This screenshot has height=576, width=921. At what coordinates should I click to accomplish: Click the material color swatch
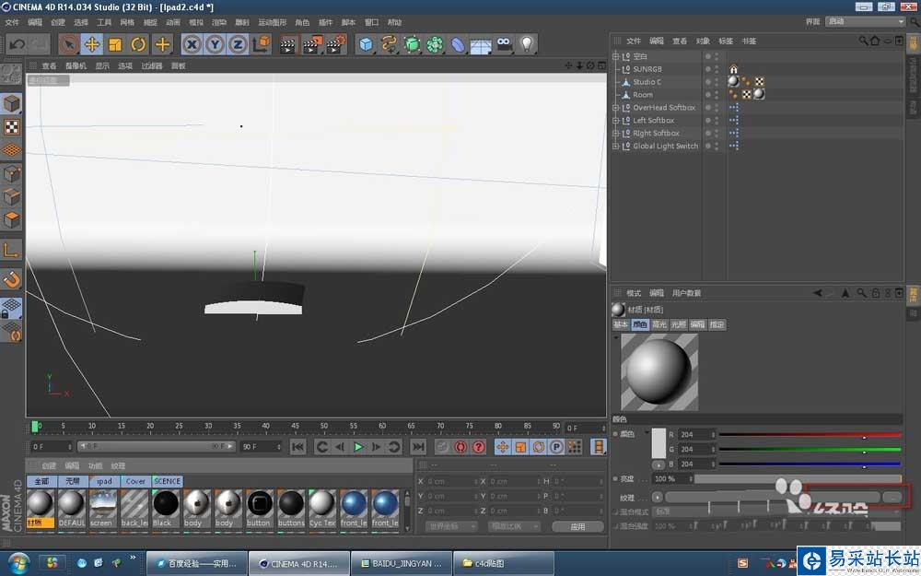coord(659,444)
